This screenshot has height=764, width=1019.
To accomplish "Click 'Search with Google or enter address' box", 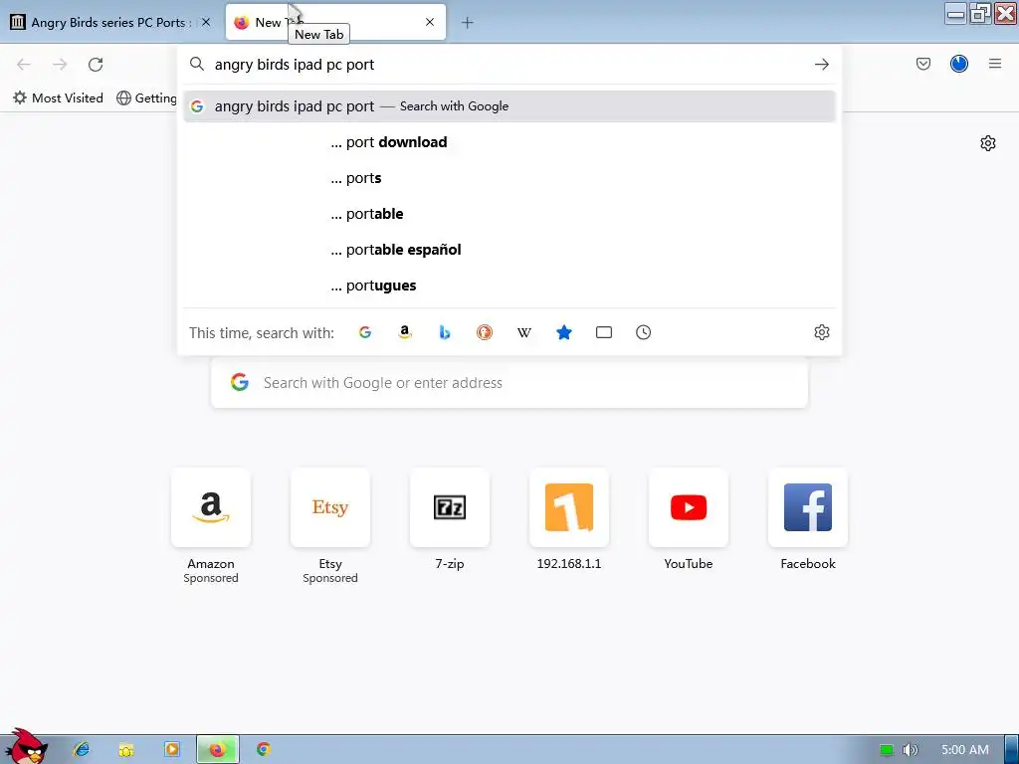I will 509,383.
